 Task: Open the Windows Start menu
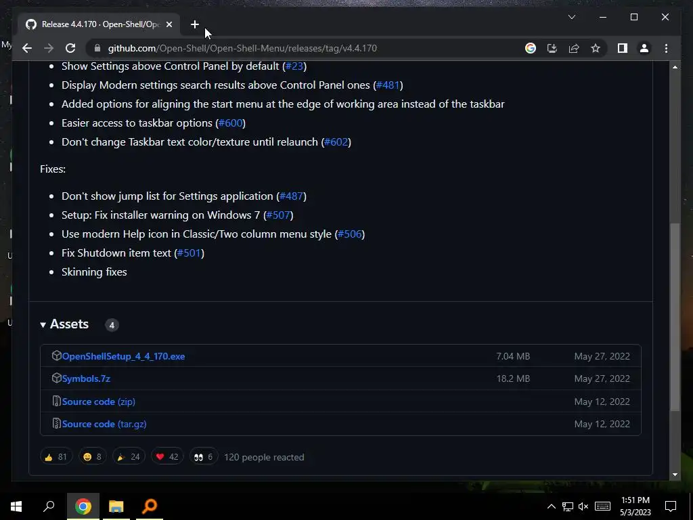click(16, 506)
